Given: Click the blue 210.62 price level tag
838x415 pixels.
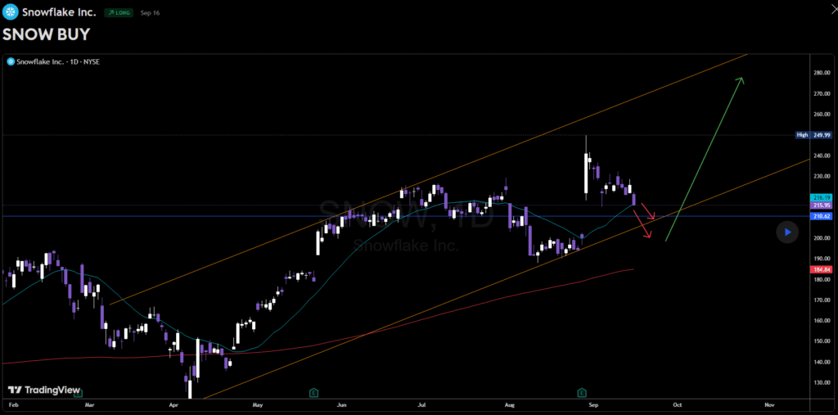Looking at the screenshot, I should pyautogui.click(x=822, y=216).
